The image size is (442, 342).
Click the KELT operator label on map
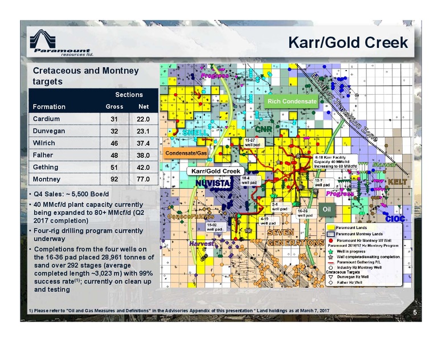398,182
